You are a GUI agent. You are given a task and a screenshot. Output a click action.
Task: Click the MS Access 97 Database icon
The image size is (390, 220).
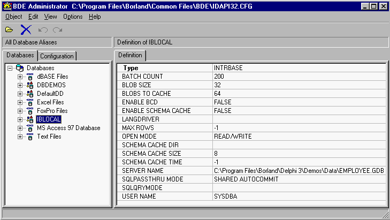(x=30, y=128)
